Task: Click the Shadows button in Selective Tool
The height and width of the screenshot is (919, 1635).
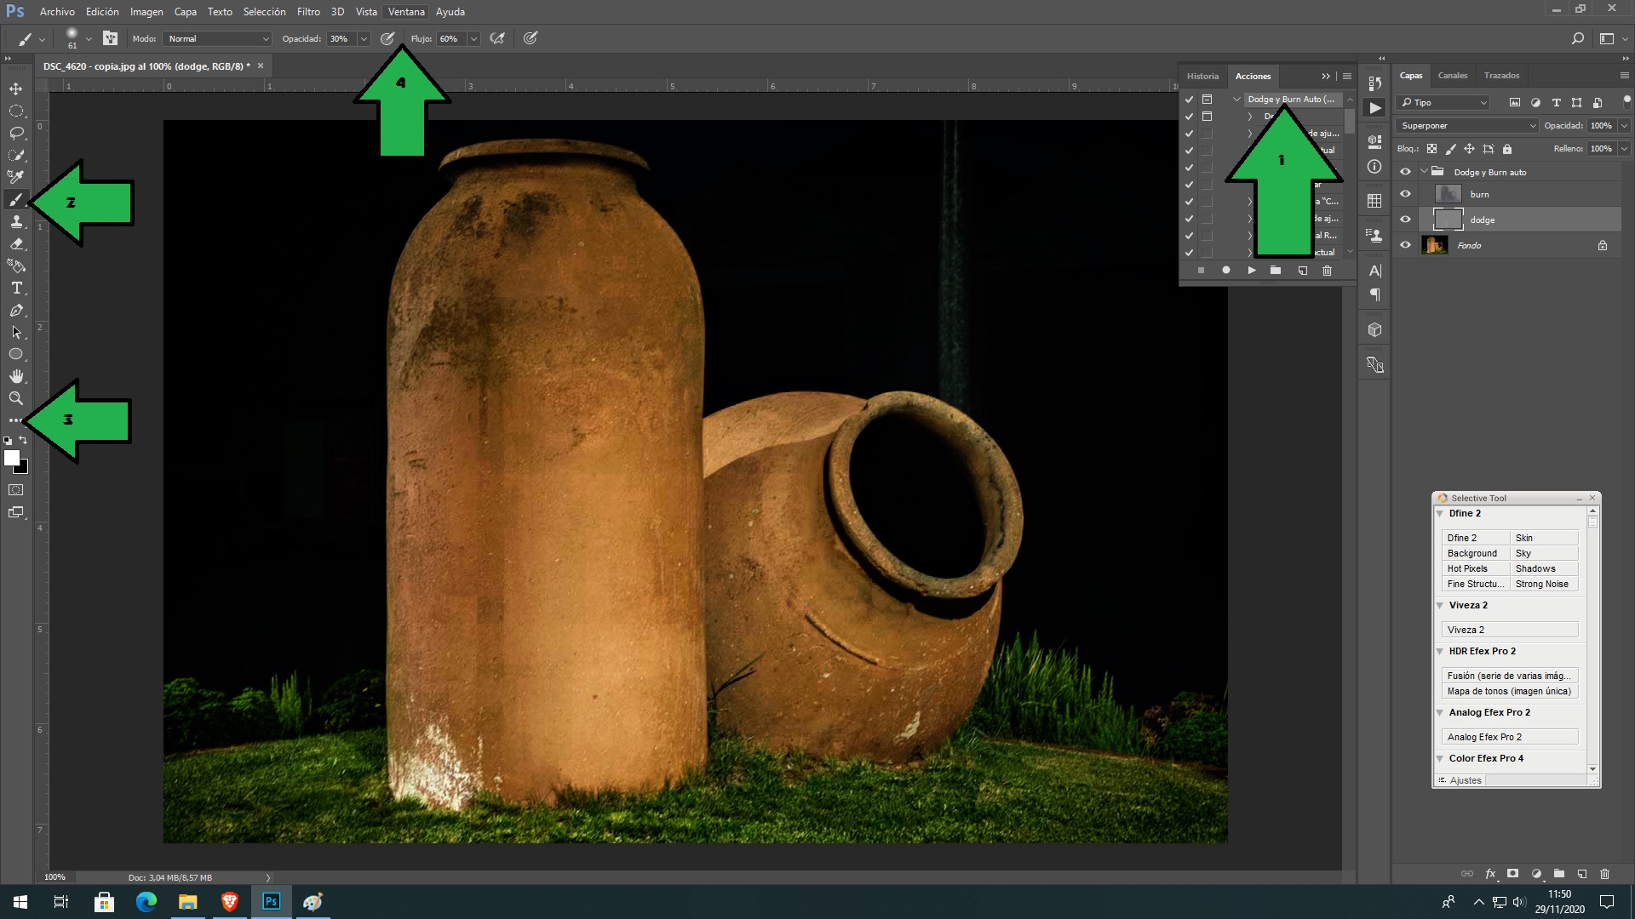Action: (1544, 568)
